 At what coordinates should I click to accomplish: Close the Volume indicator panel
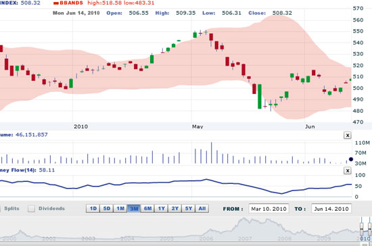[x=348, y=135]
